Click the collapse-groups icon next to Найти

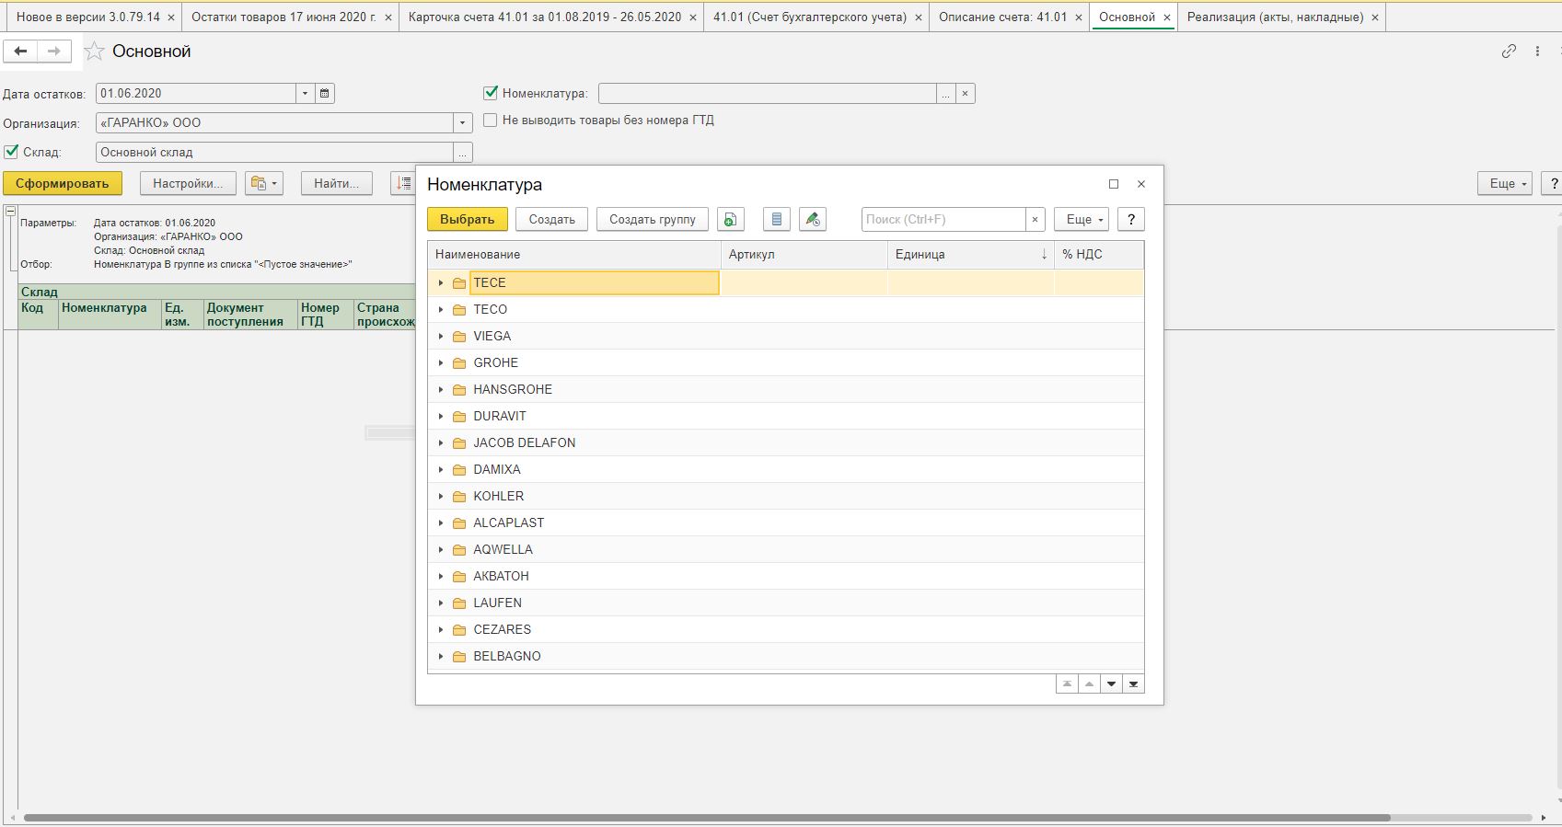[x=403, y=183]
